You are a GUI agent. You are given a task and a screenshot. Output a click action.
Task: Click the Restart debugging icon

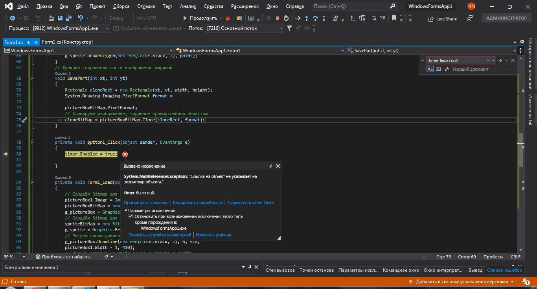pyautogui.click(x=286, y=18)
